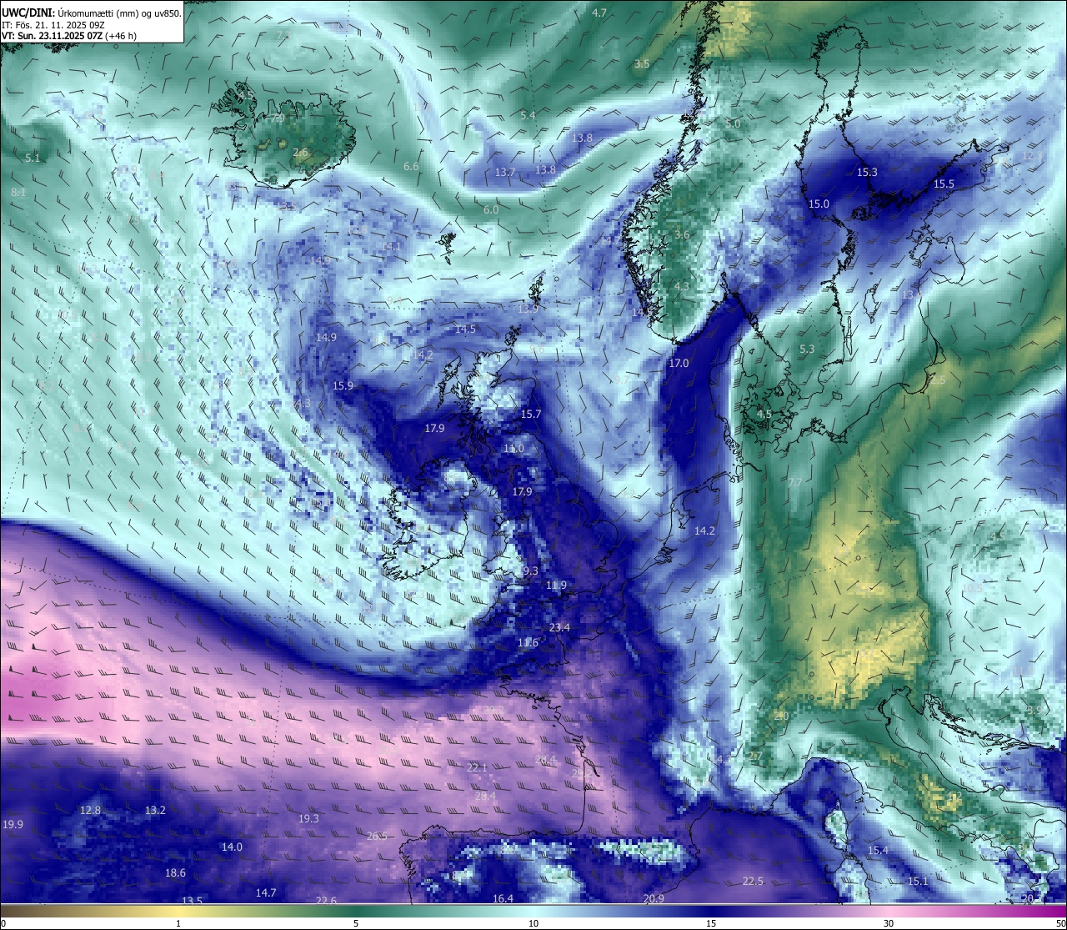The image size is (1067, 930).
Task: Click the "5" tick label on the color bar
Action: point(356,922)
